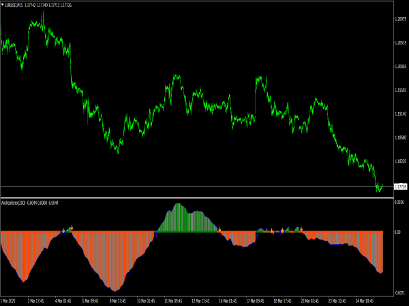Click the 12 Mar 17:45 time label
The image size is (409, 306).
click(x=200, y=301)
